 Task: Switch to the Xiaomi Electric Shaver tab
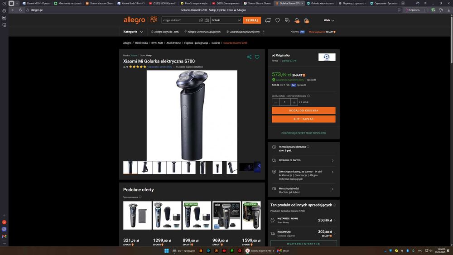[x=257, y=3]
